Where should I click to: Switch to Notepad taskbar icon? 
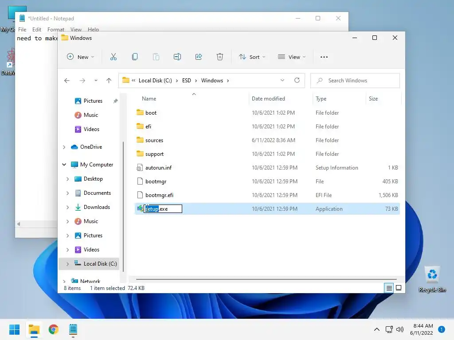[x=73, y=329]
